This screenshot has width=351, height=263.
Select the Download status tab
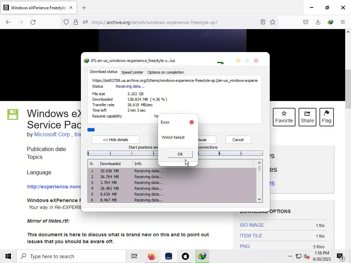104,72
